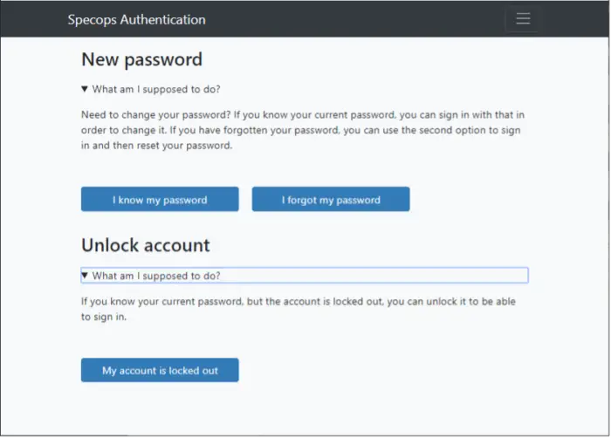Click the "to sign in." text line

(x=104, y=317)
